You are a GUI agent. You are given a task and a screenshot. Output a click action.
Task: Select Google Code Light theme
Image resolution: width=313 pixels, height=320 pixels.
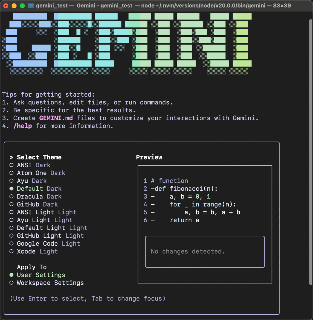pos(45,244)
